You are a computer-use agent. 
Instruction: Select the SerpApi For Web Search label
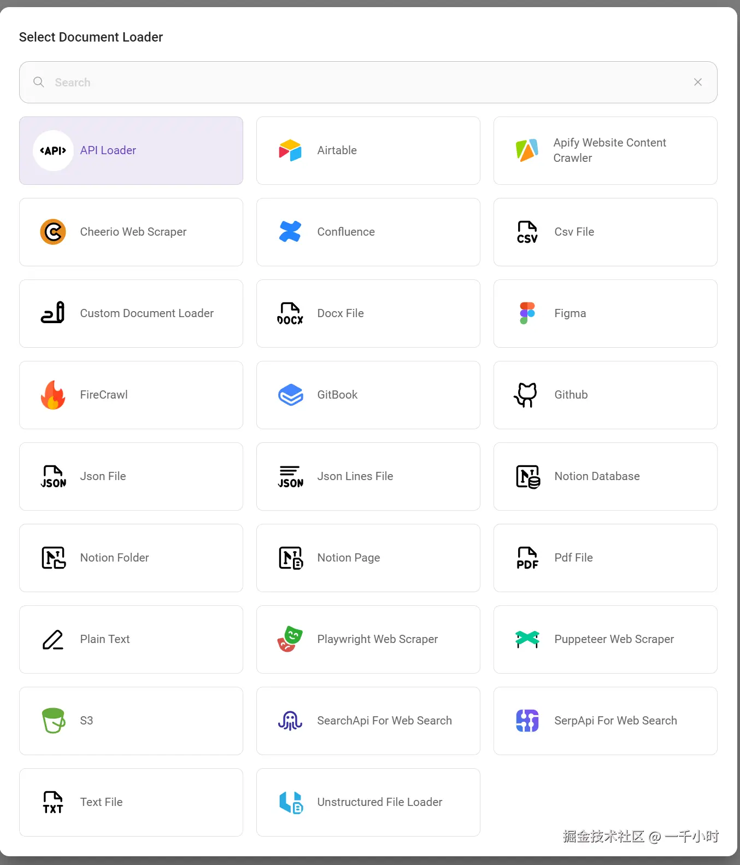coord(616,721)
